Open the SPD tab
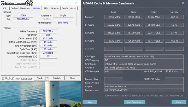The image size is (188, 107). tap(45, 8)
